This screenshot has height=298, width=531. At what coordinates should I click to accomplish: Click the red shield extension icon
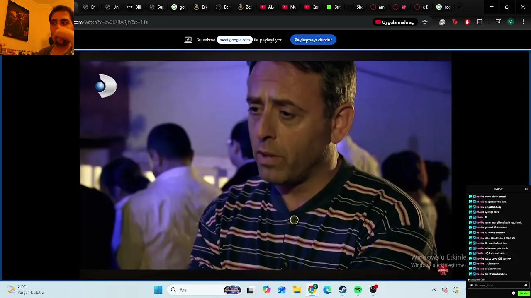tap(467, 22)
